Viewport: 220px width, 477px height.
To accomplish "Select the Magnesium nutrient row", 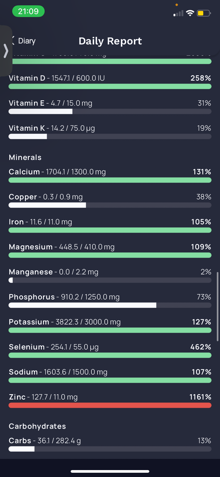I will click(110, 250).
